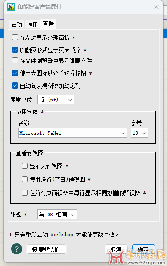Uncheck 以翻页形式显示页面顺序 option

tap(15, 50)
